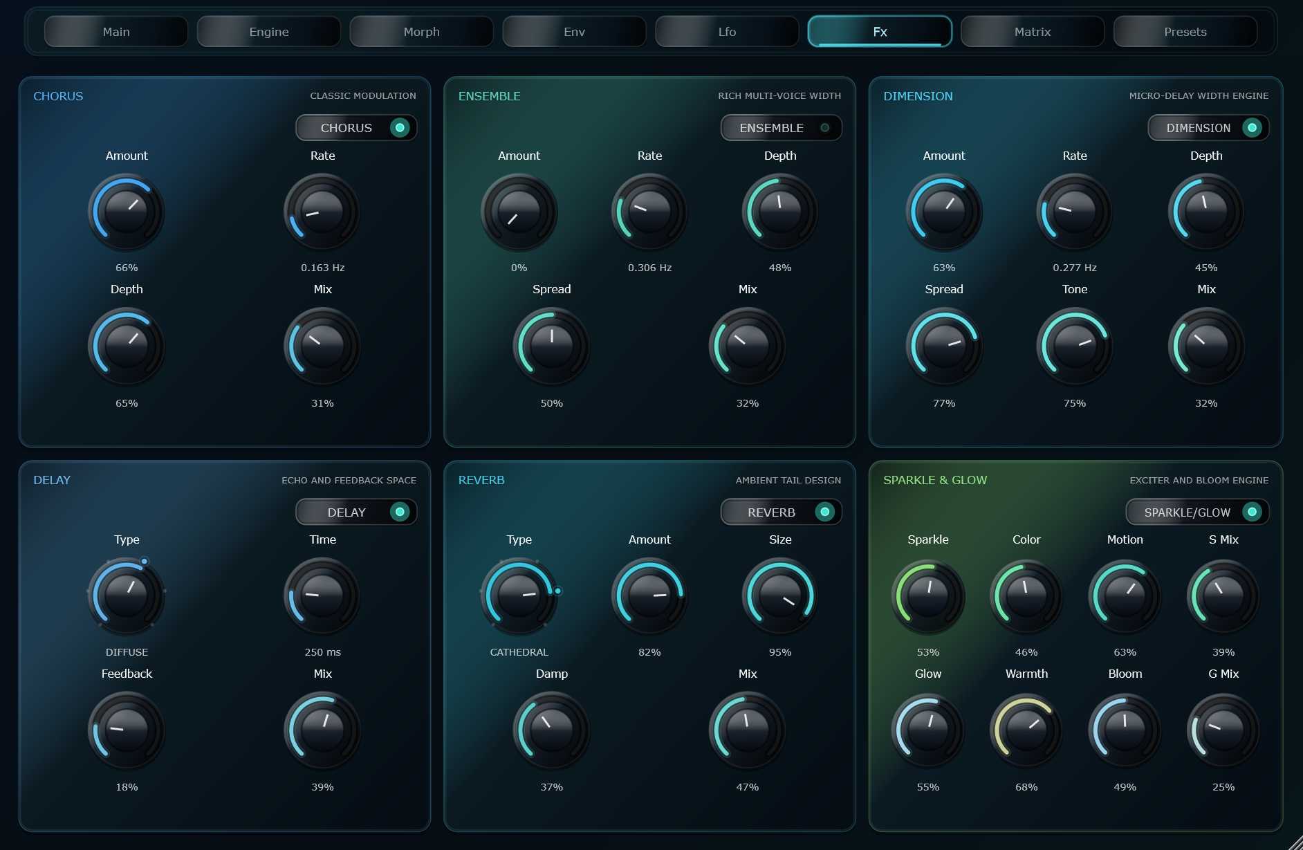The width and height of the screenshot is (1303, 850).
Task: Click the Chorus Rate knob
Action: pos(322,212)
